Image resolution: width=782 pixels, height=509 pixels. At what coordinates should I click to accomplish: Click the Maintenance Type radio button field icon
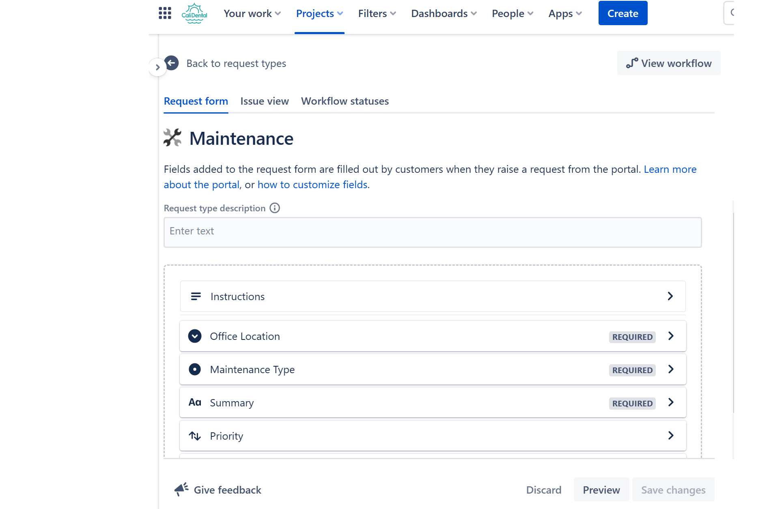(195, 369)
